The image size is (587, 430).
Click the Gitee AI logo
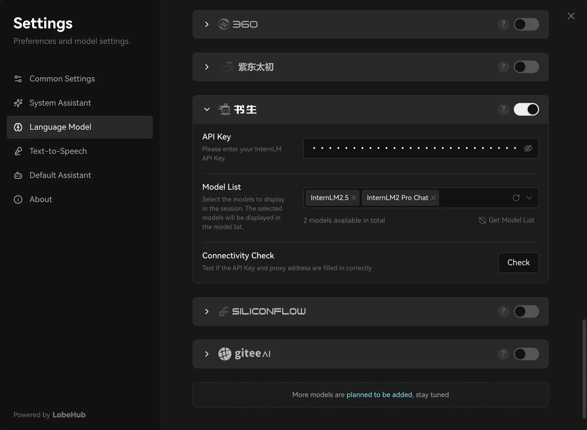coord(244,354)
